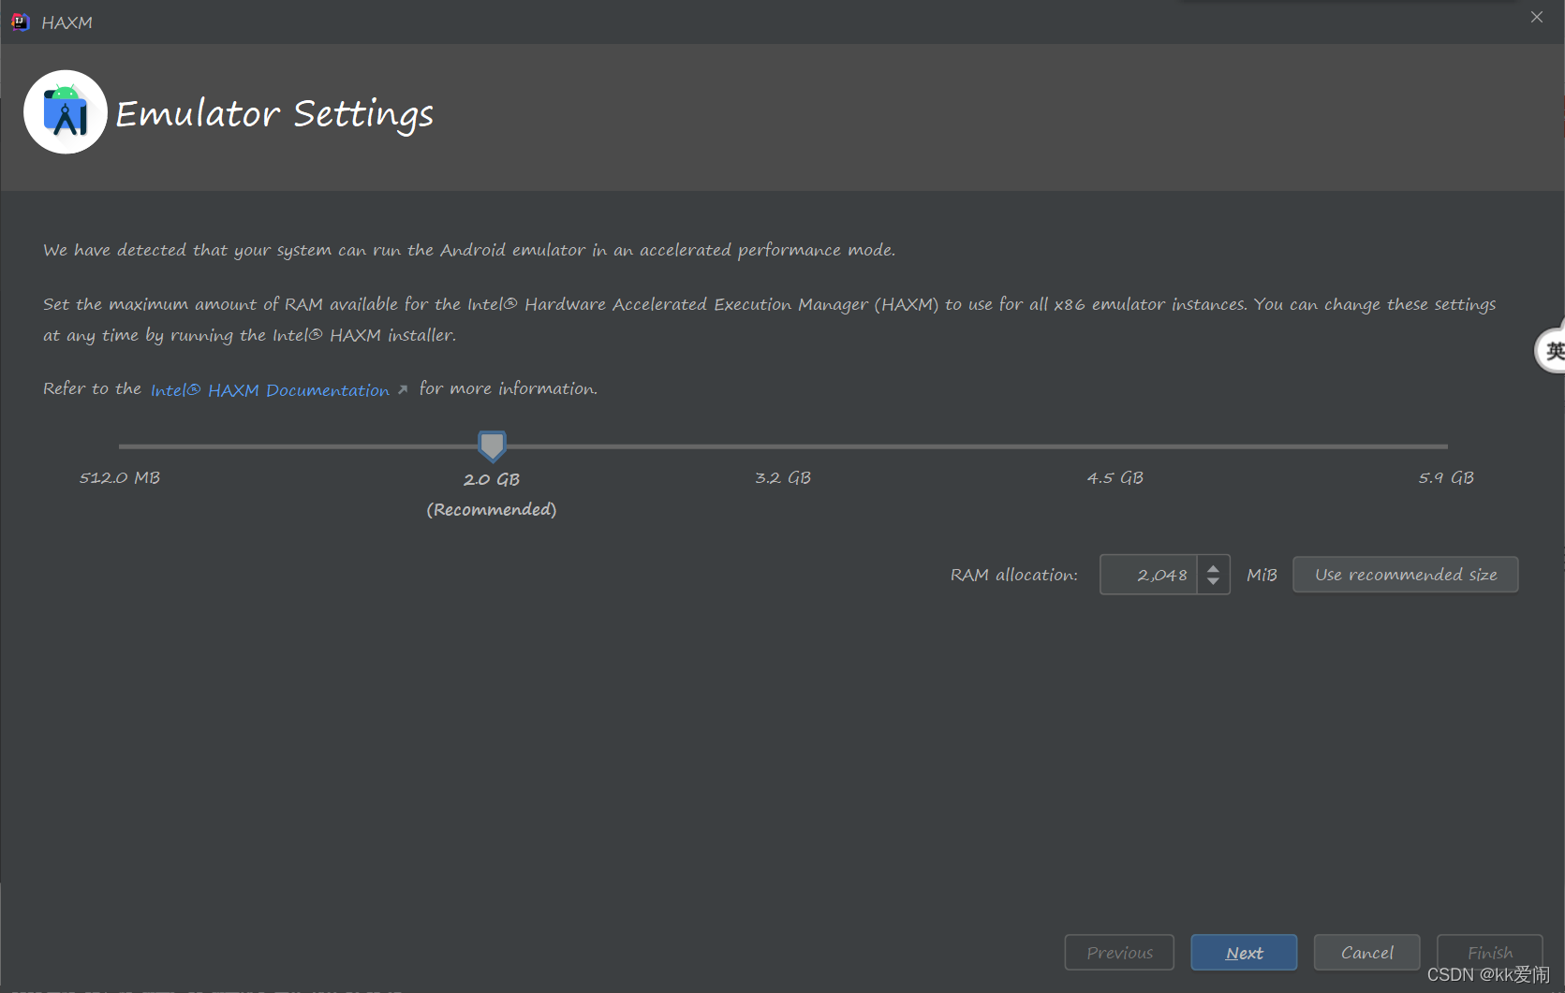1565x993 pixels.
Task: Click the slider track near 4.5 GB
Action: (x=1115, y=446)
